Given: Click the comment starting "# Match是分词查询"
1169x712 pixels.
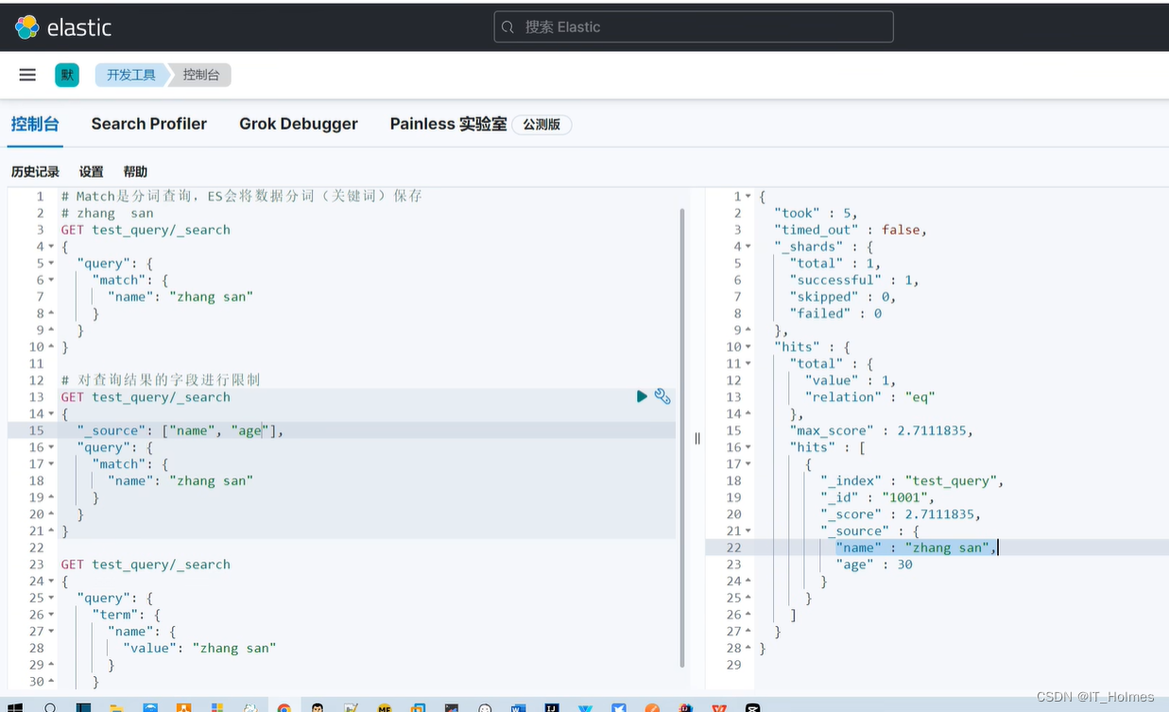Looking at the screenshot, I should point(241,196).
